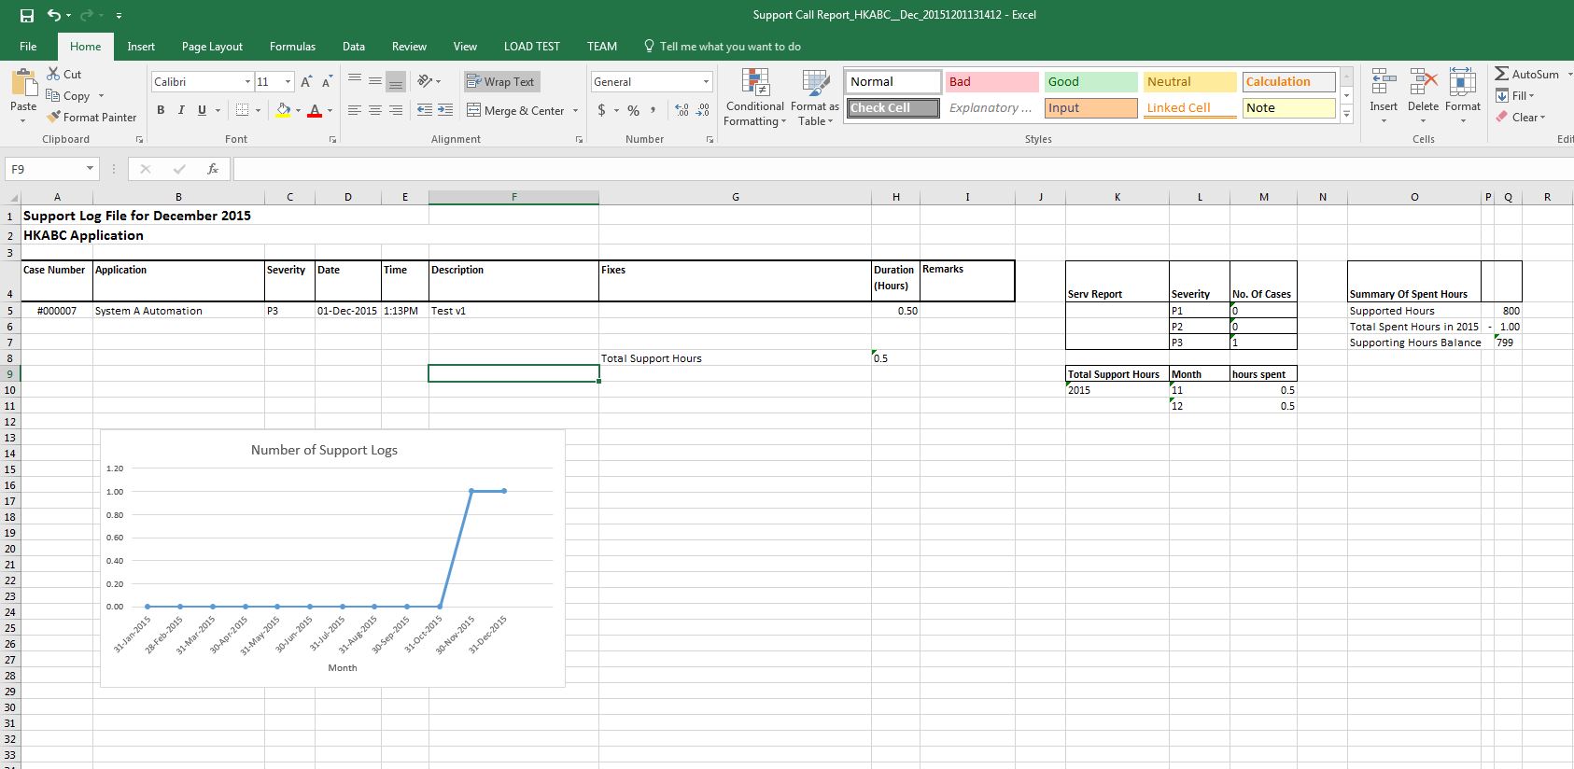Open Conditional Formatting menu
Viewport: 1574px width, 769px height.
coord(755,98)
